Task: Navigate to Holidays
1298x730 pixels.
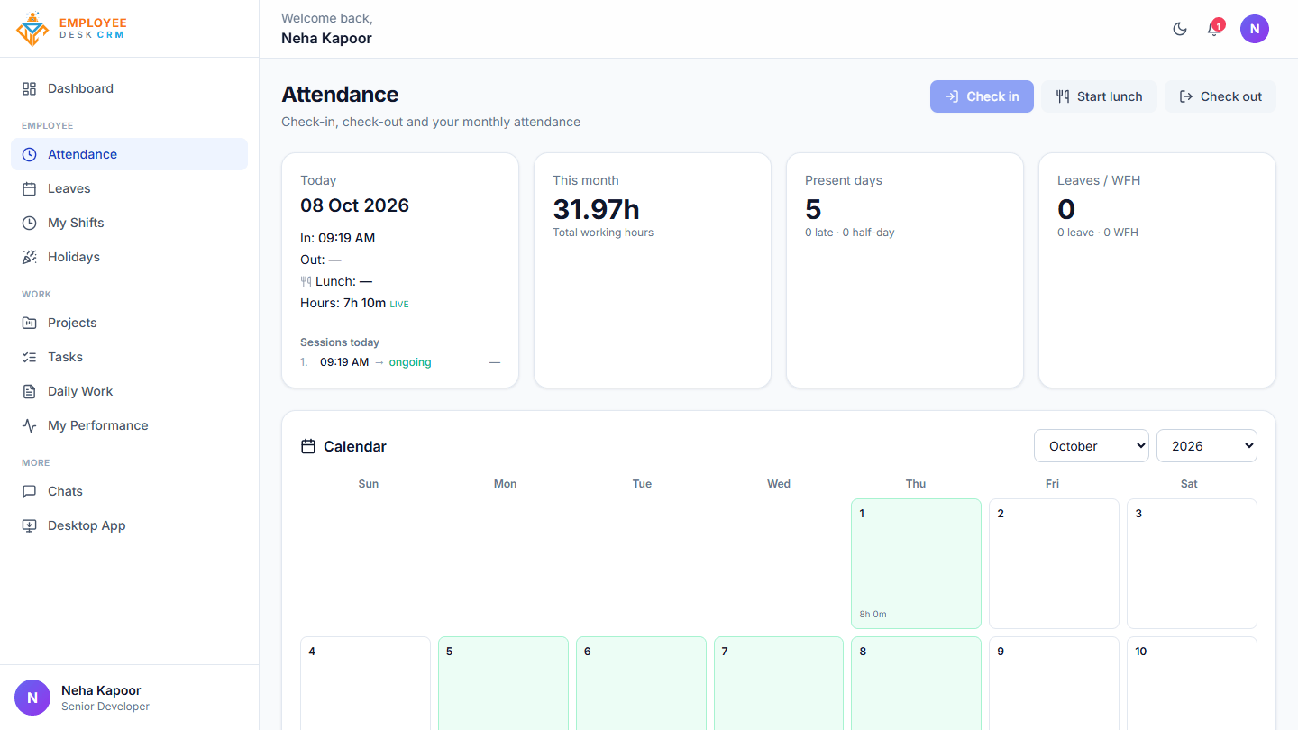Action: click(129, 257)
